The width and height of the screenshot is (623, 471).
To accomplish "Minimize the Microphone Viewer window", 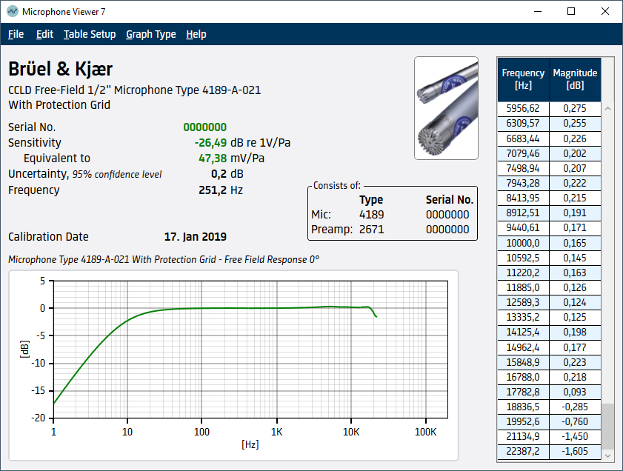I will click(x=537, y=12).
